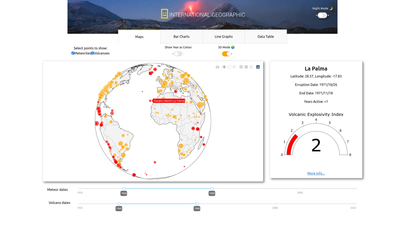Open the More info... link
The width and height of the screenshot is (405, 228).
pos(316,173)
